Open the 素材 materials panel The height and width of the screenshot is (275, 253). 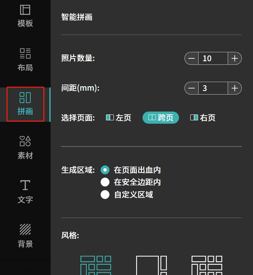point(25,148)
